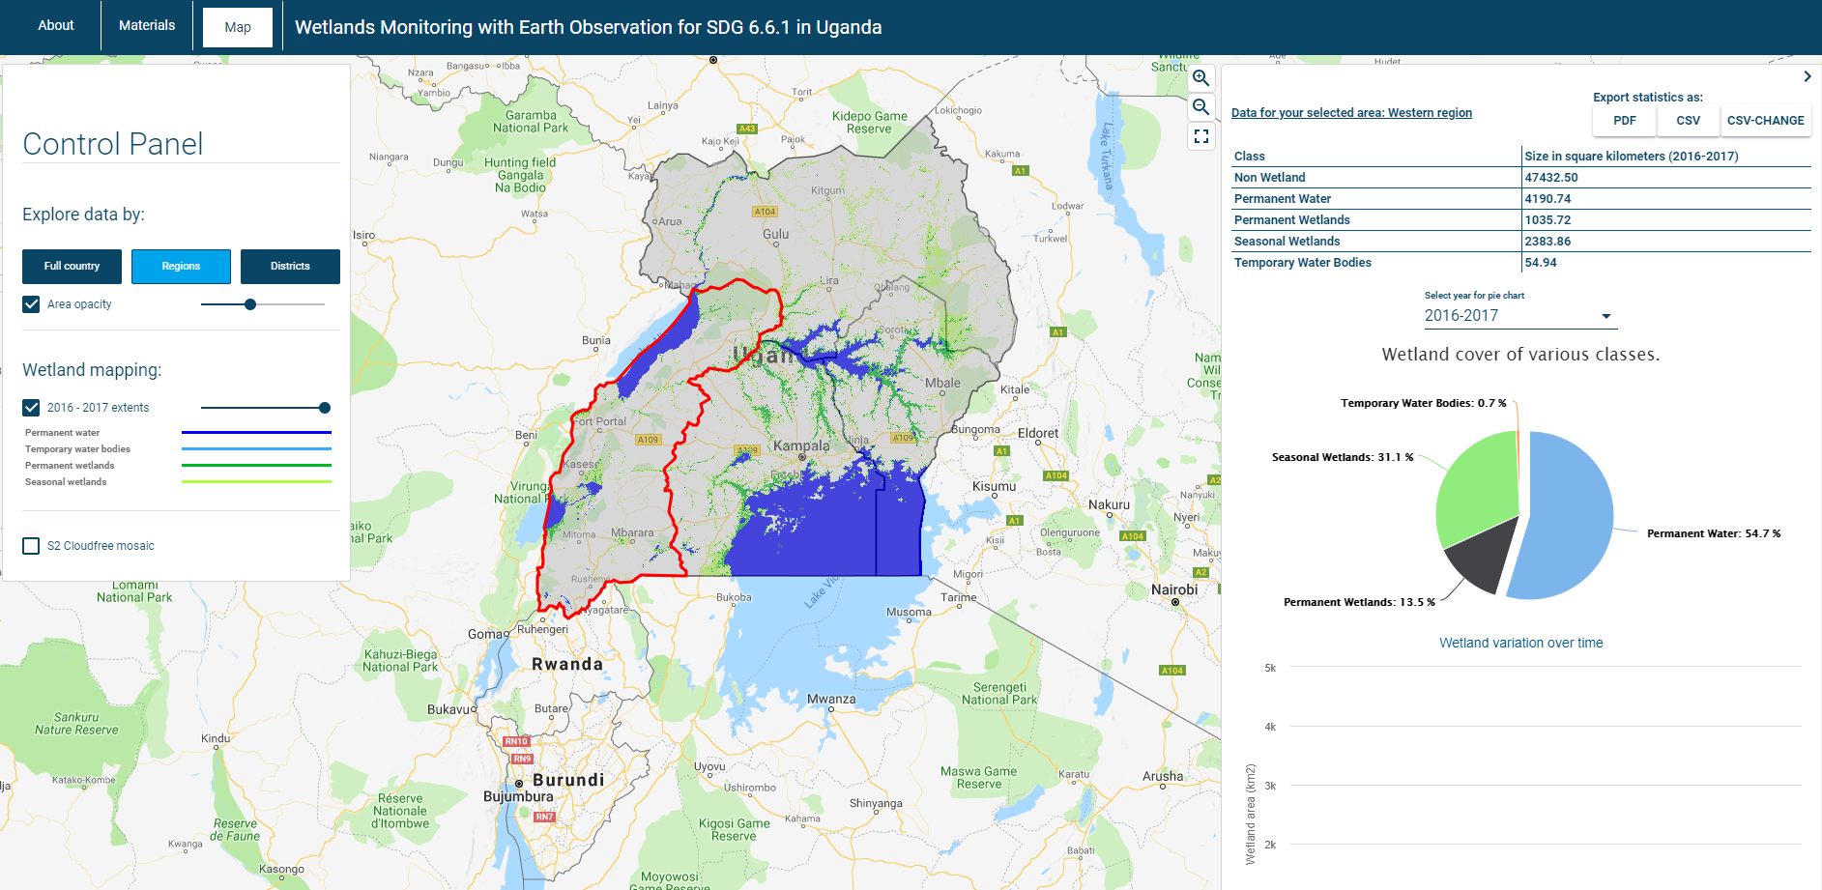
Task: Click the Permanent water legend blue line
Action: click(256, 433)
